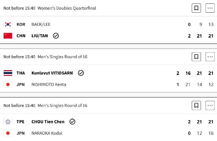This screenshot has width=217, height=141.
Task: Open more options for Chou vs Naraoka match
Action: click(x=210, y=105)
